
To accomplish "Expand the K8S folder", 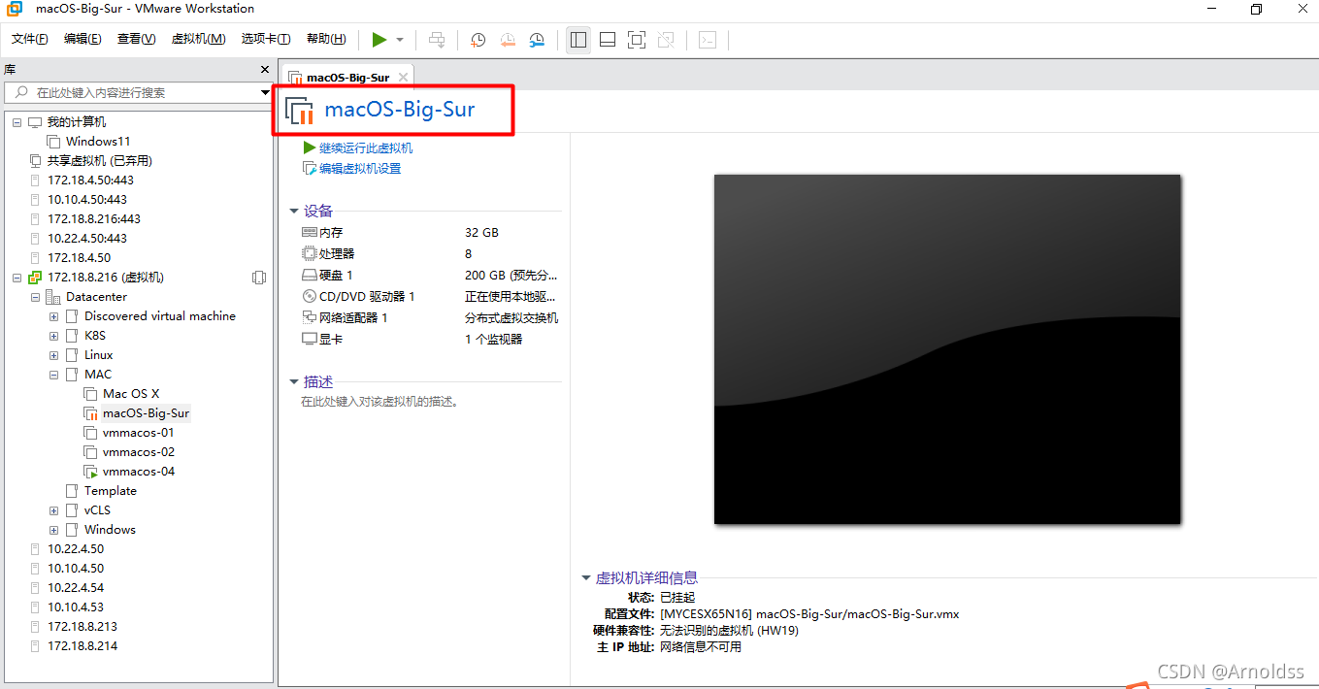I will 53,336.
